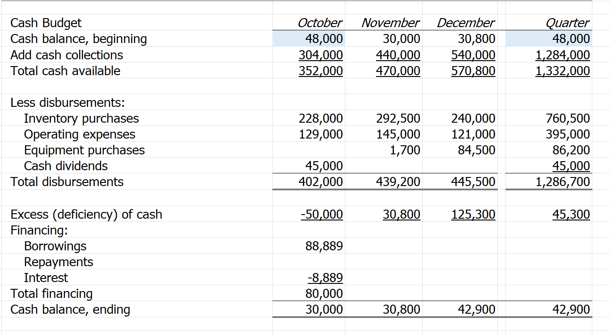Select October total cash available 352,000

pyautogui.click(x=320, y=71)
